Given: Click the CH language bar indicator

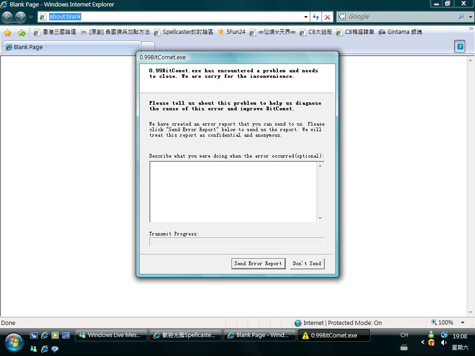Looking at the screenshot, I should 404,335.
